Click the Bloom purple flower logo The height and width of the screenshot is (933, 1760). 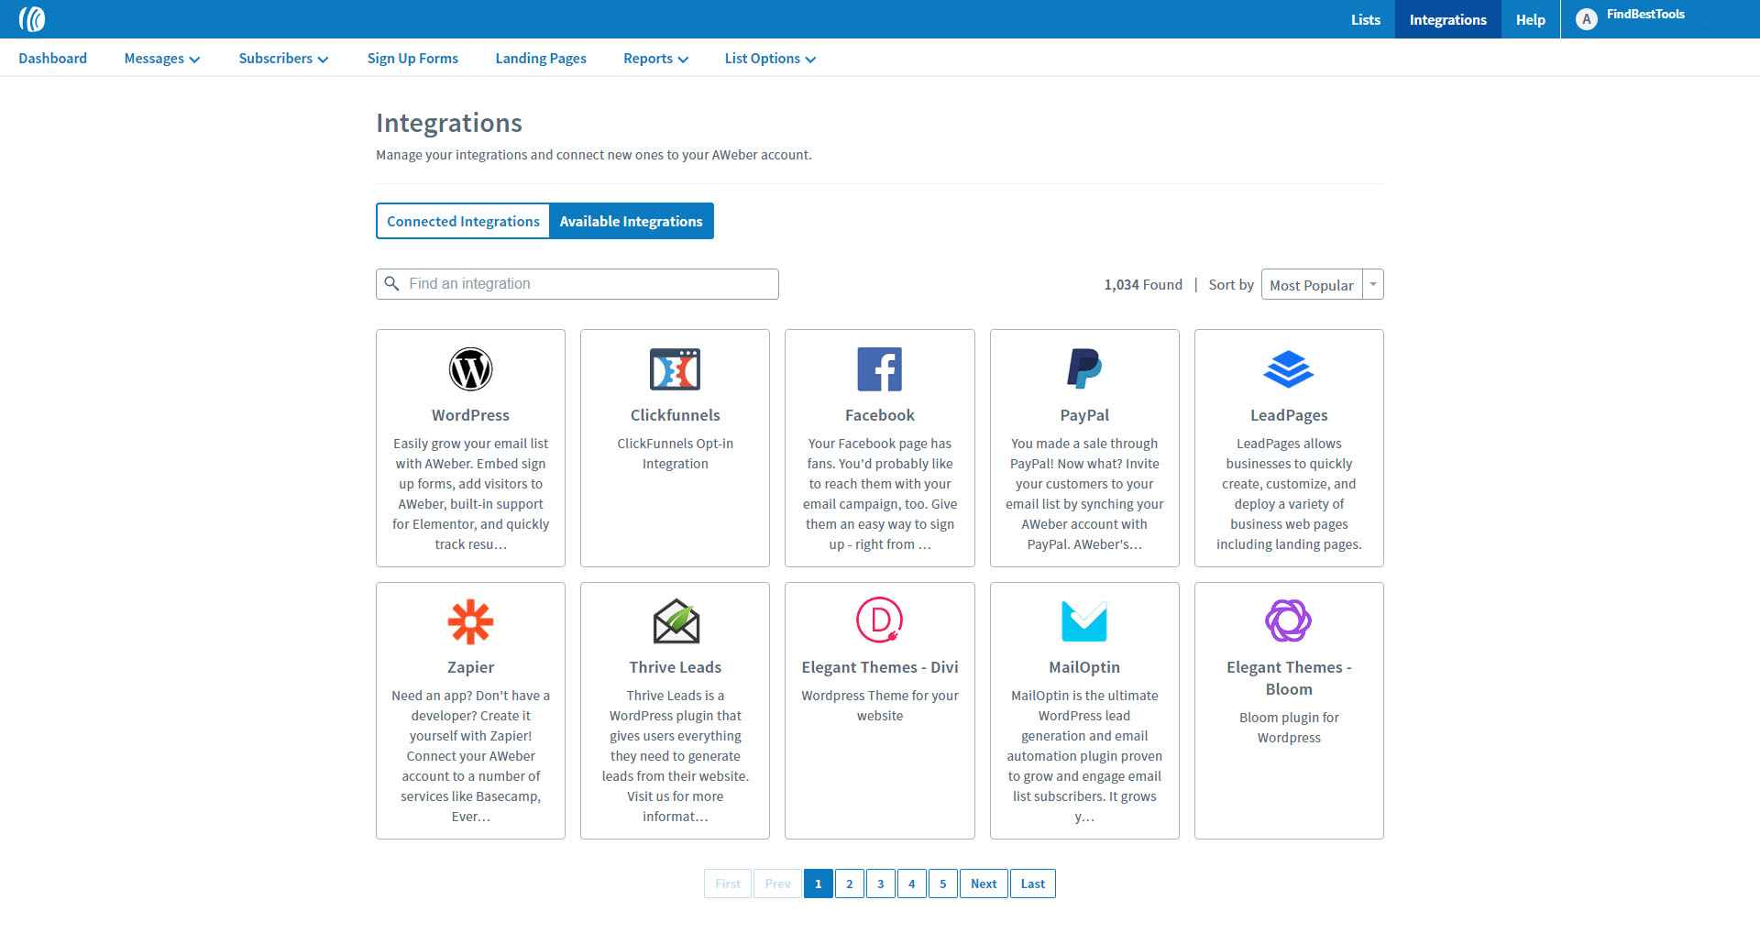[1289, 621]
